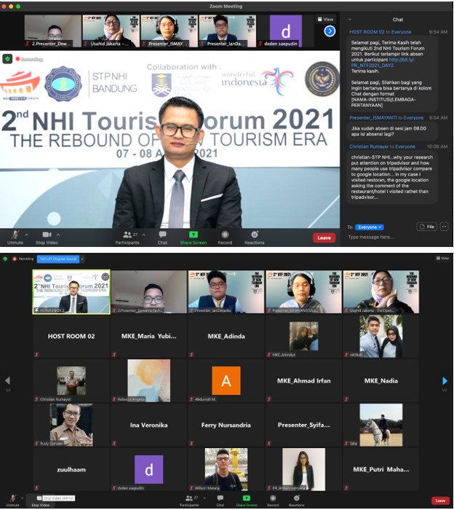Click red Leave button in top window
The image size is (454, 510).
(324, 238)
